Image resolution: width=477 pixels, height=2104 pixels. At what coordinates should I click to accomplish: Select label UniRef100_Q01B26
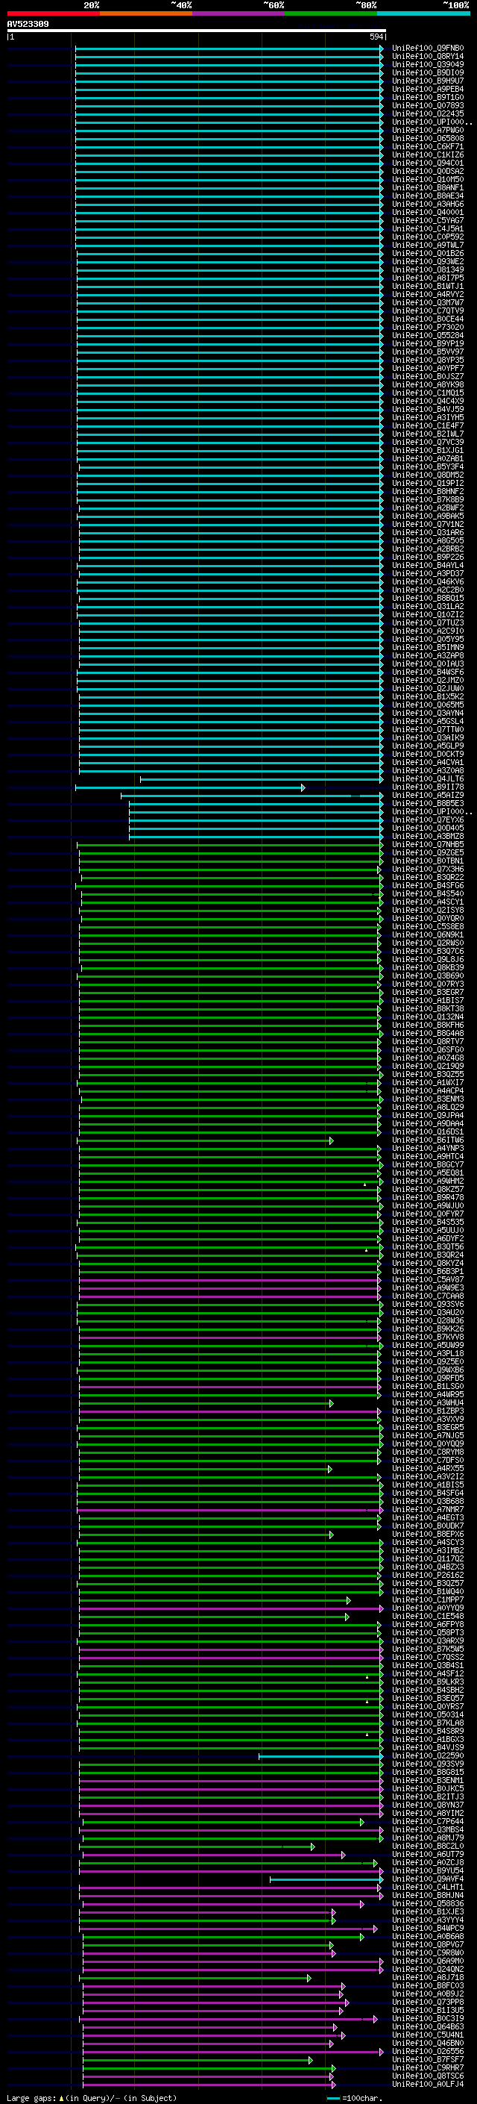[x=428, y=253]
